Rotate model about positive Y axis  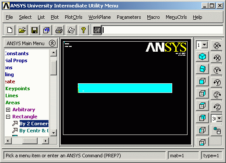(217, 70)
